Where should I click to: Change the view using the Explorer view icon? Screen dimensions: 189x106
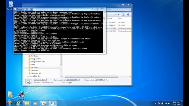click(x=115, y=14)
